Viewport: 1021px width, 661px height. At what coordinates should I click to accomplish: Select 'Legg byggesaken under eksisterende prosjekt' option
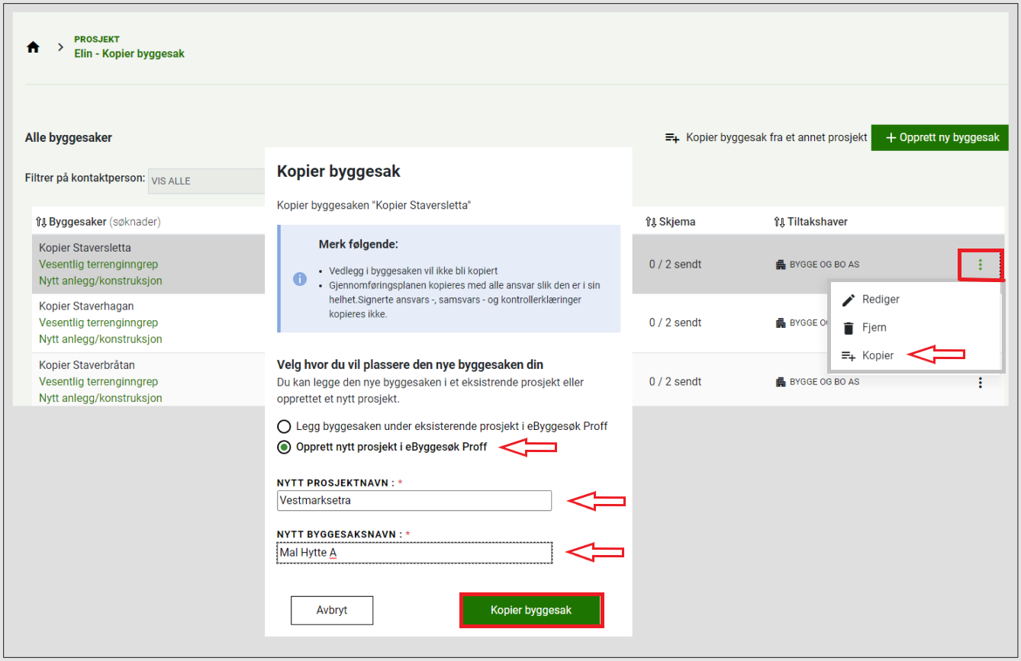284,427
